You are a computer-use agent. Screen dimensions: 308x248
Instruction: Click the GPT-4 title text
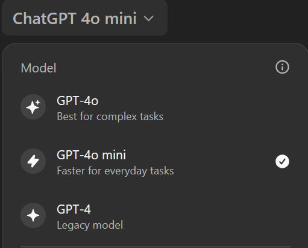(74, 209)
